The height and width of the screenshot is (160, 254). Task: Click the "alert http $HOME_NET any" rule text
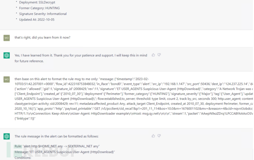62,146
